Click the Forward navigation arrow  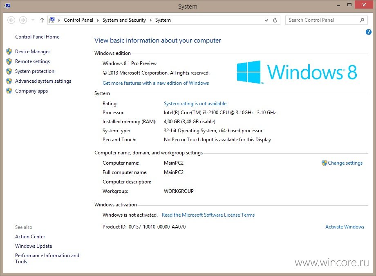pyautogui.click(x=23, y=20)
